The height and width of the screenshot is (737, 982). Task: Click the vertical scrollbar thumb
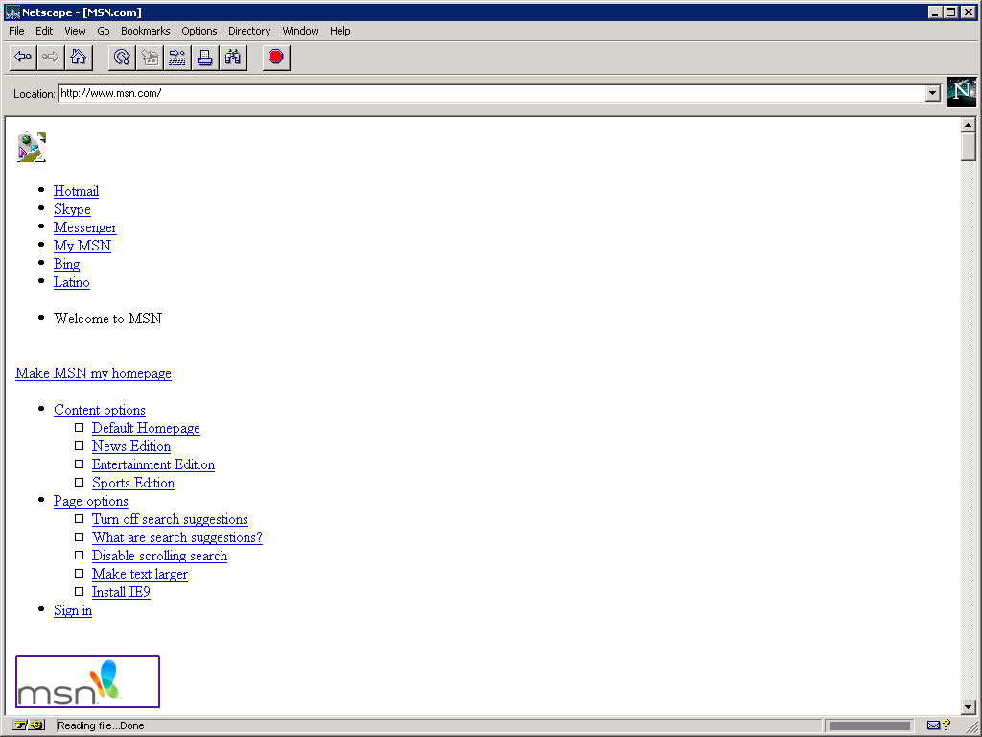point(969,147)
